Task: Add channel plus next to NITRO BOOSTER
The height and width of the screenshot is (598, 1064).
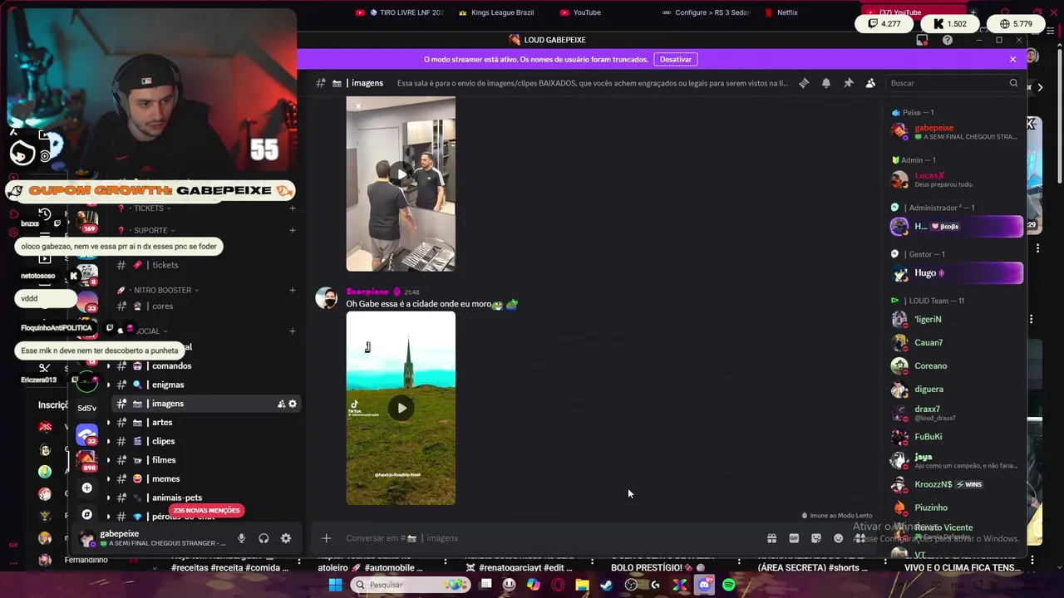Action: (x=293, y=290)
